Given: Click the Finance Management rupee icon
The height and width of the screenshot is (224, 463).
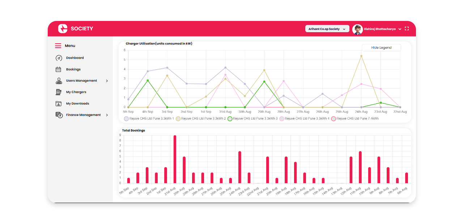Looking at the screenshot, I should click(x=59, y=115).
